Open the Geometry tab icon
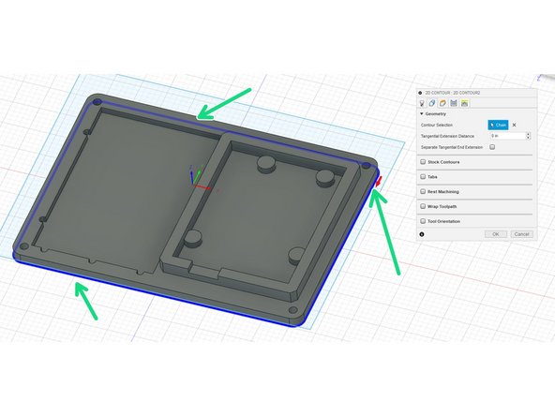This screenshot has width=555, height=416. pos(432,103)
